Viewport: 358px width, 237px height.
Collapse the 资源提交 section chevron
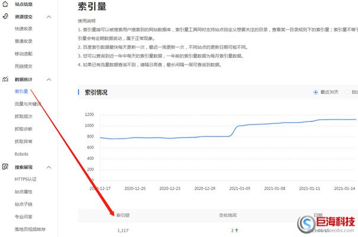coord(49,17)
